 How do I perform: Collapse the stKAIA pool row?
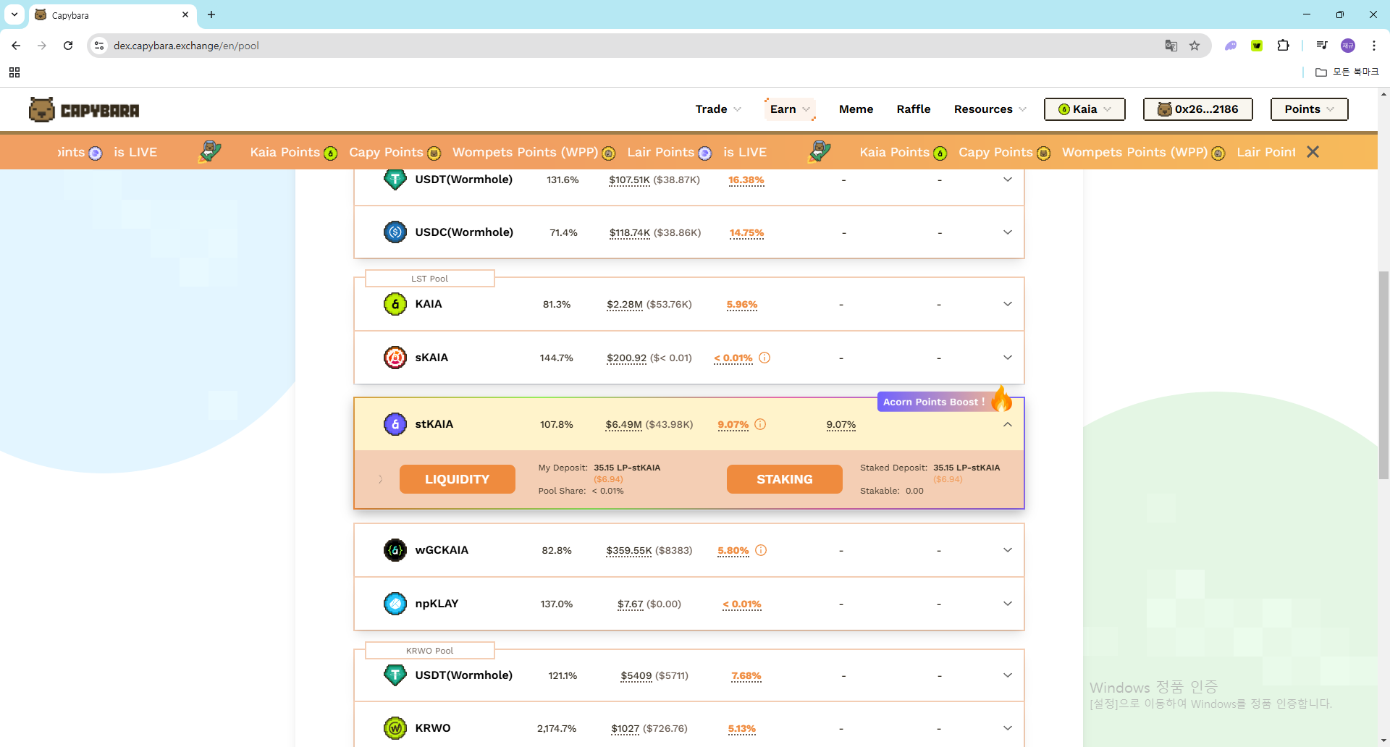pos(1007,424)
